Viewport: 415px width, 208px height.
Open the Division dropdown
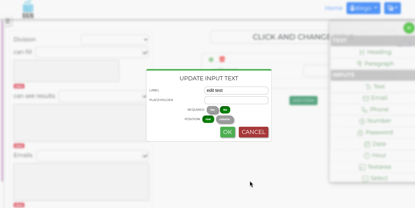pos(115,40)
